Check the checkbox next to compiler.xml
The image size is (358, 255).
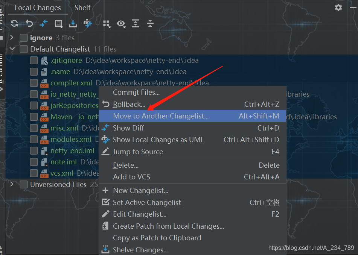[x=33, y=83]
